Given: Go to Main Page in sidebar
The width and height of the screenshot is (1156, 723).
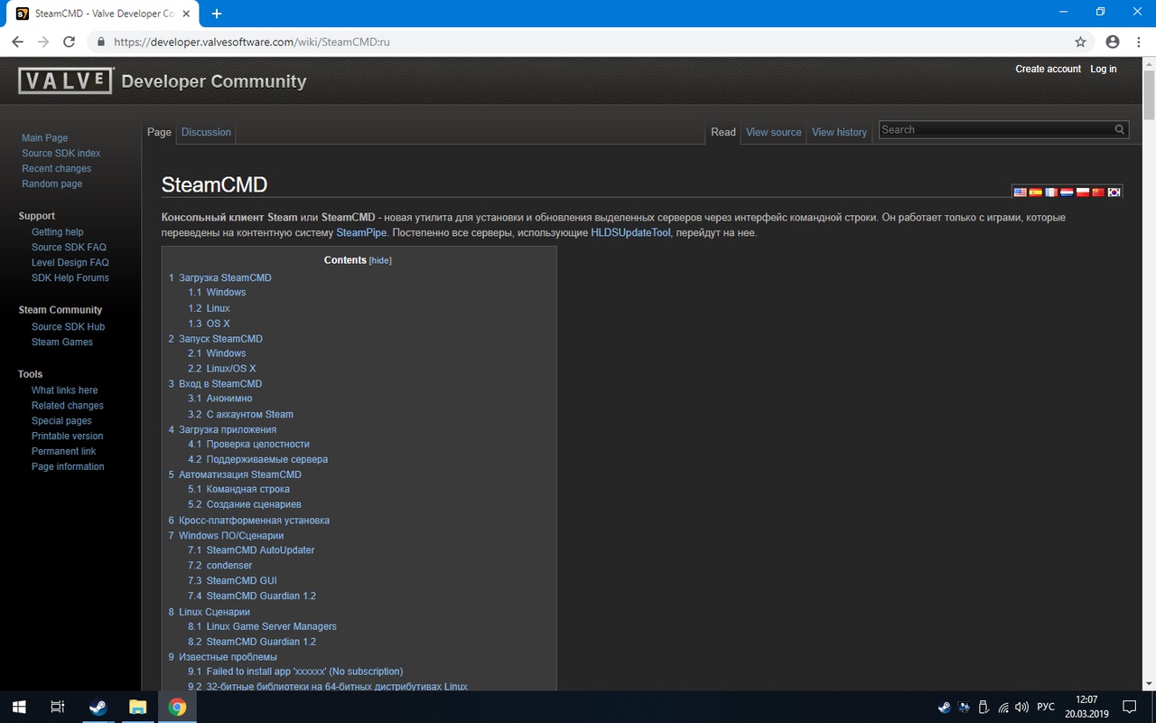Looking at the screenshot, I should click(45, 138).
